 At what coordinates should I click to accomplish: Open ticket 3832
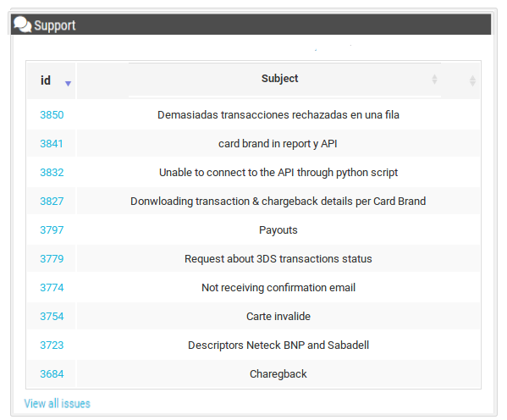coord(52,173)
